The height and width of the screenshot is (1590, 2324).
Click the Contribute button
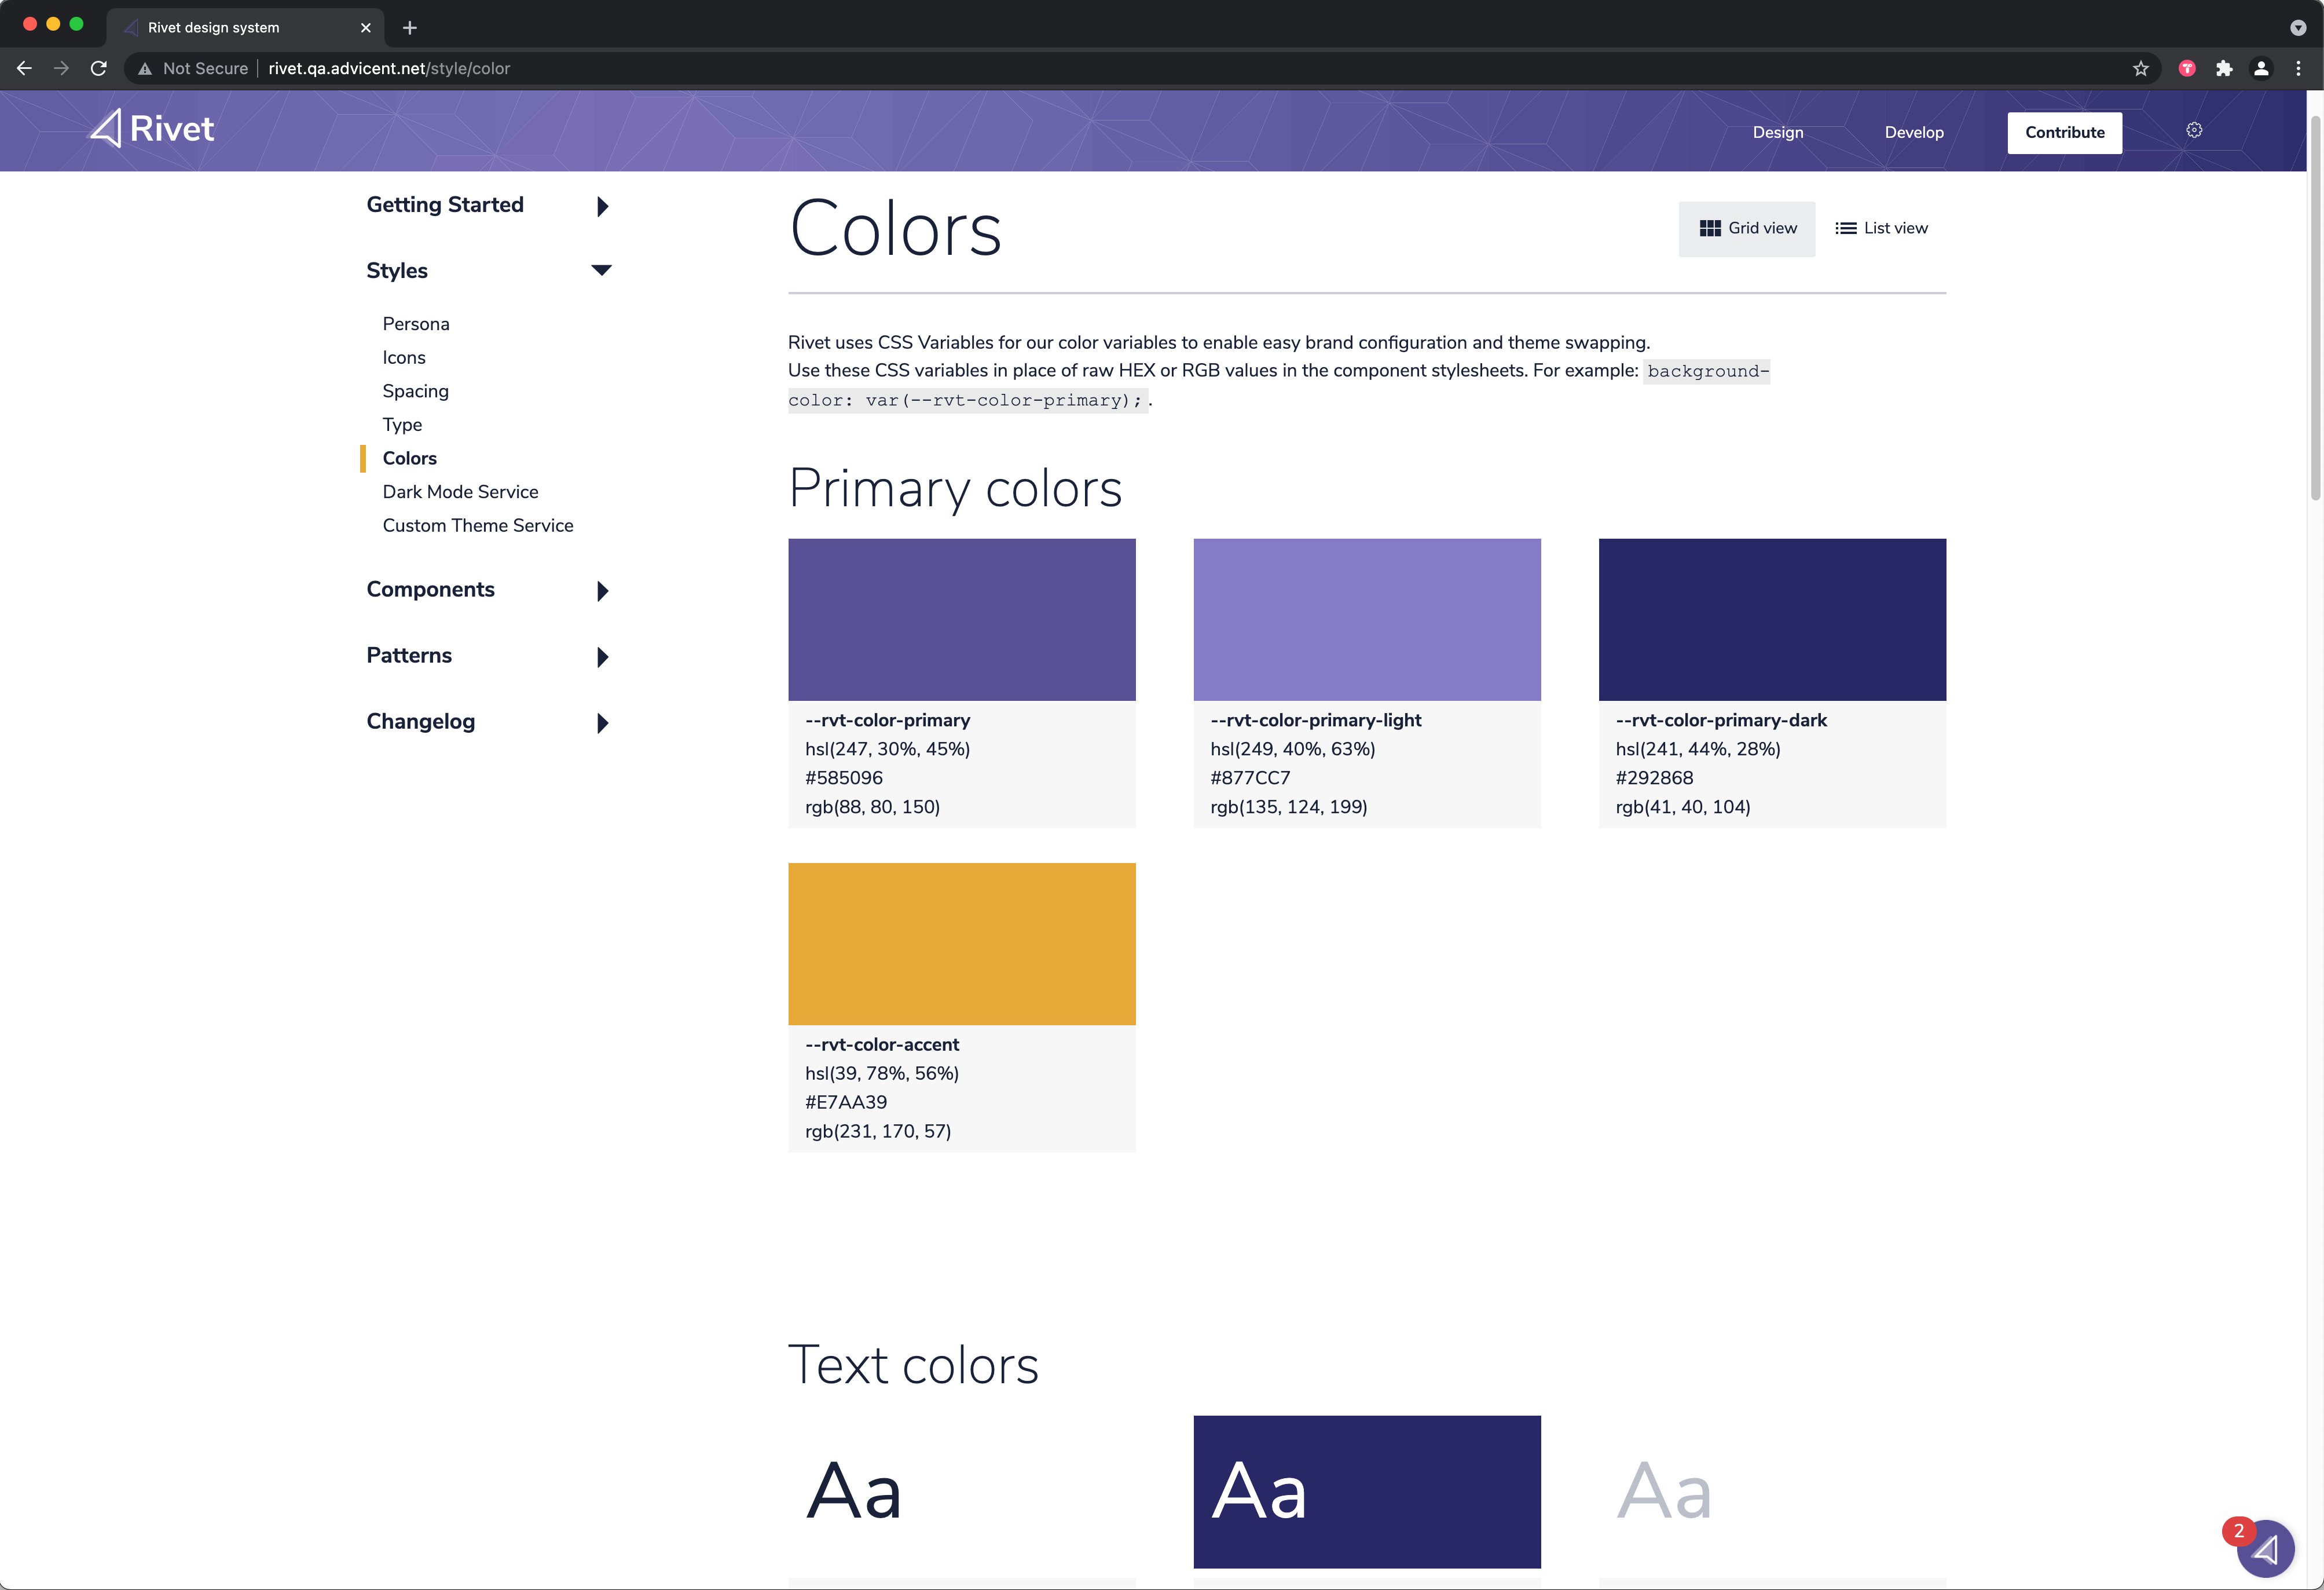(x=2064, y=132)
